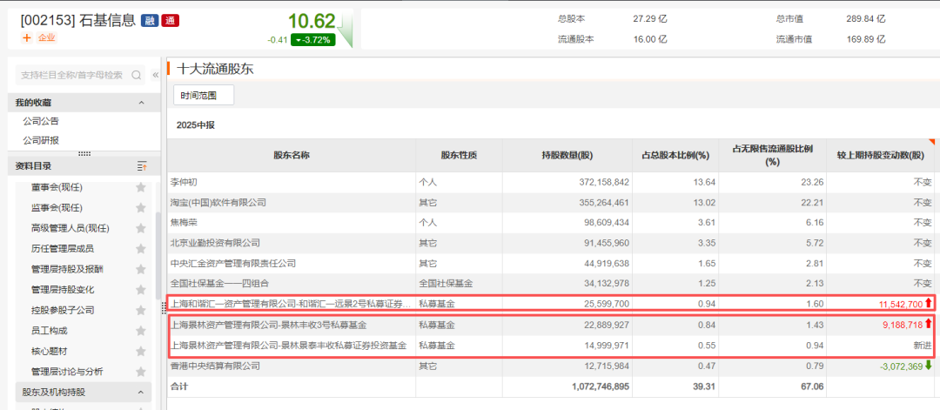
Task: Toggle favorite star for 董事会(现任)
Action: point(140,187)
